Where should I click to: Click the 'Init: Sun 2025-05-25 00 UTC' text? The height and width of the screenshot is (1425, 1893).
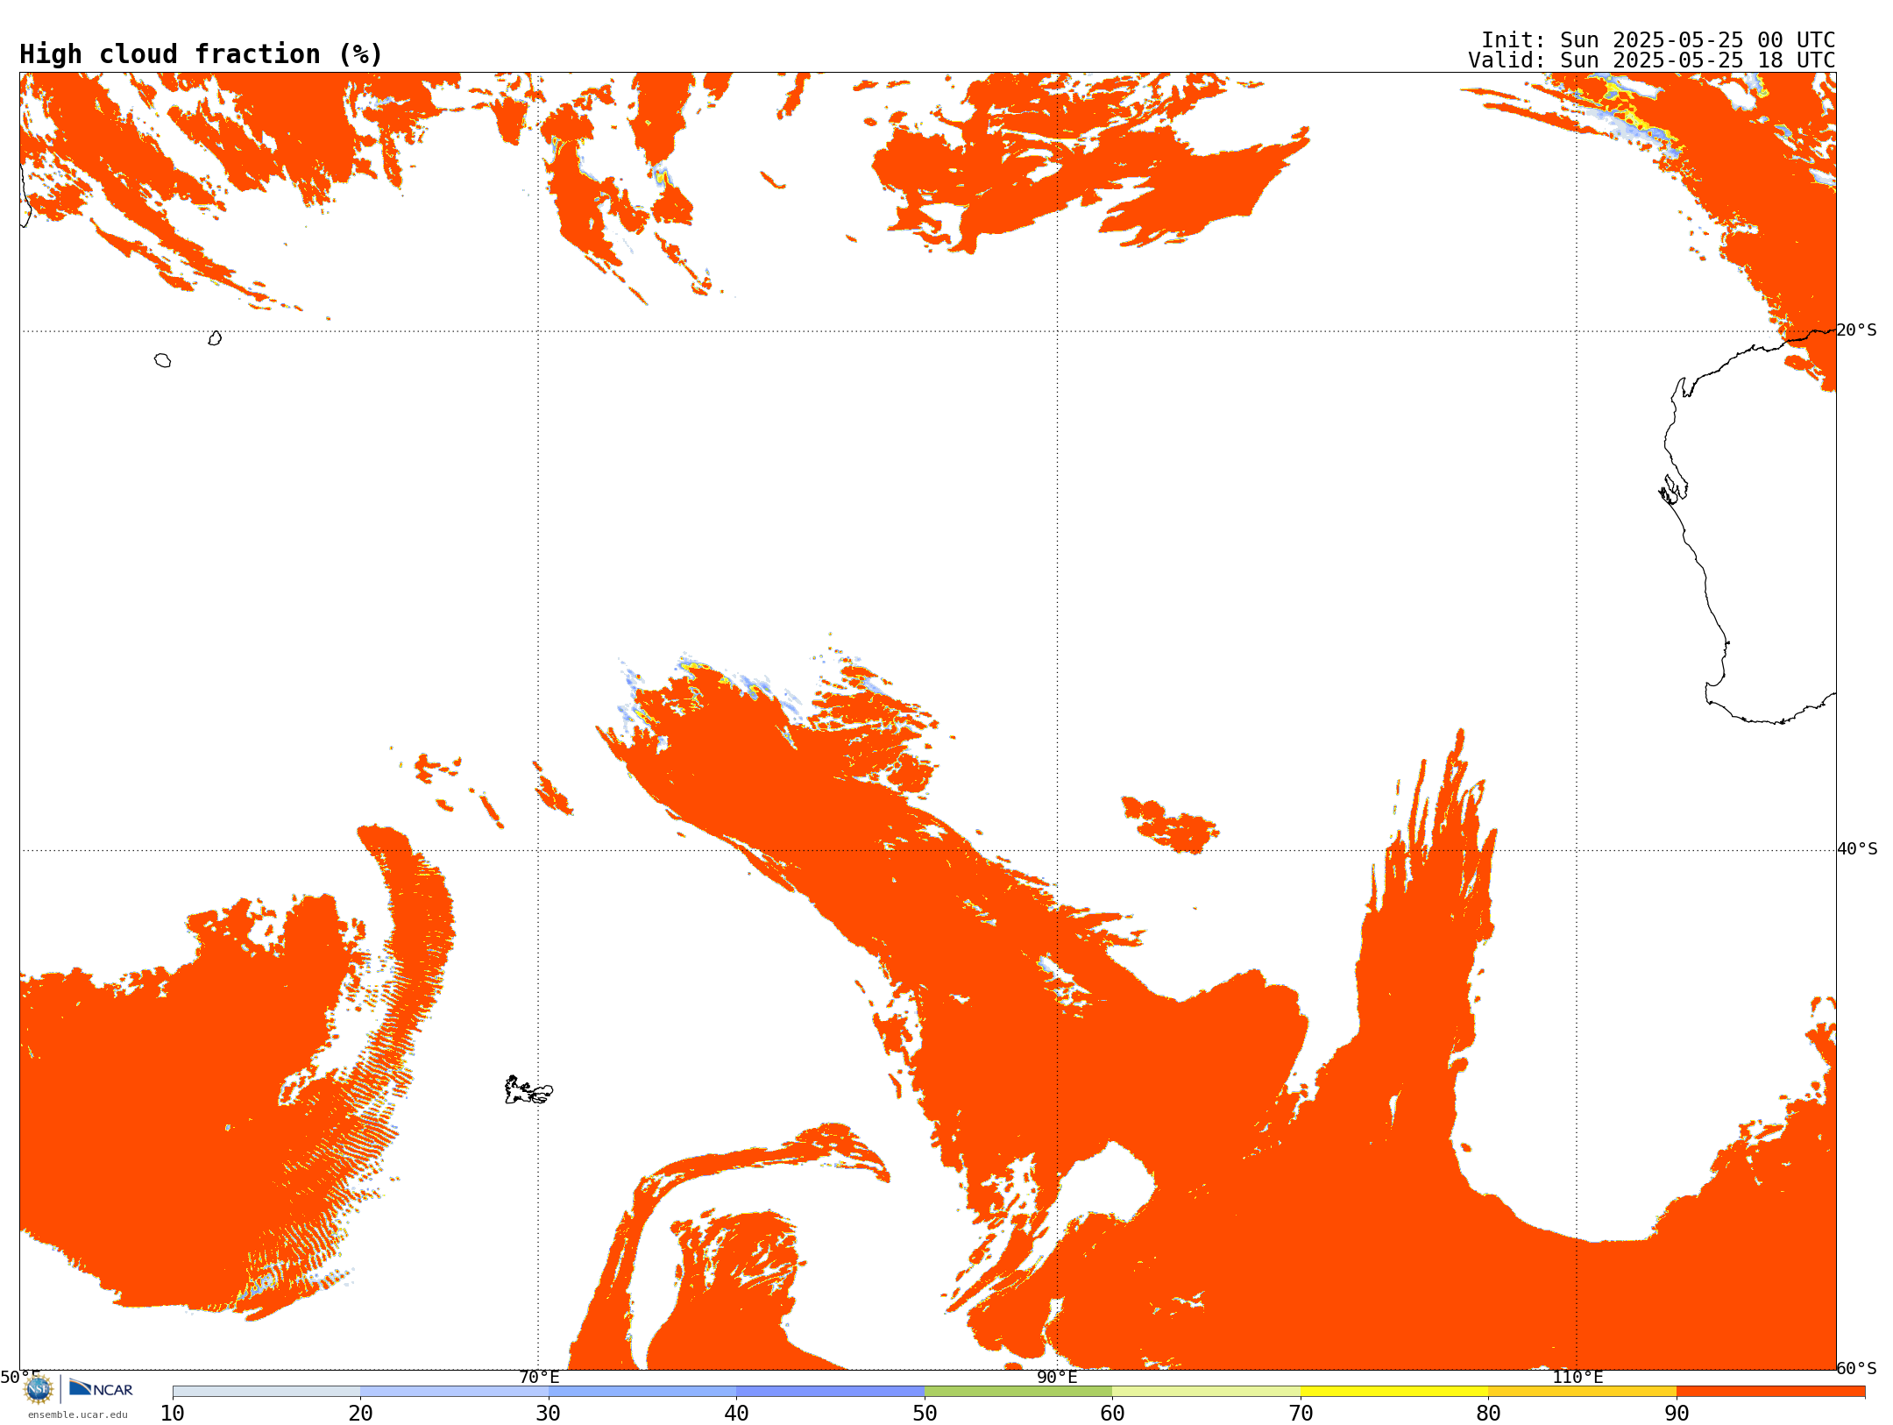1658,40
